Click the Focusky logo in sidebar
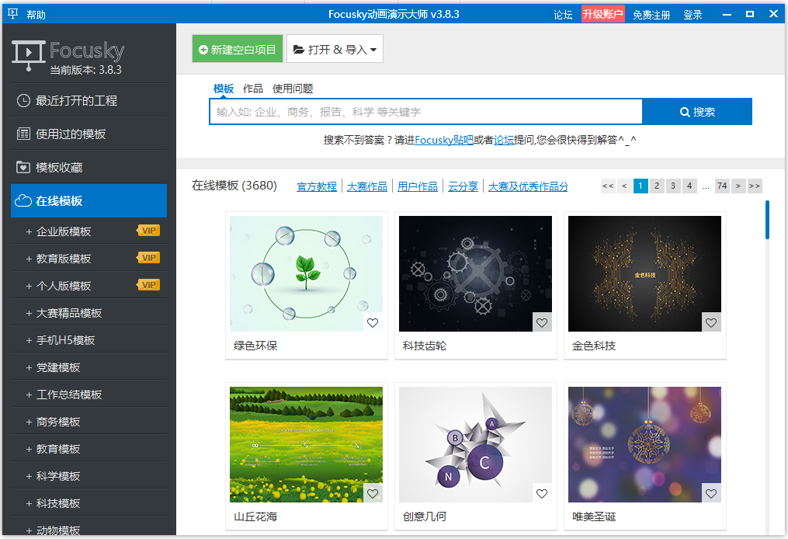Image resolution: width=788 pixels, height=539 pixels. [68, 54]
